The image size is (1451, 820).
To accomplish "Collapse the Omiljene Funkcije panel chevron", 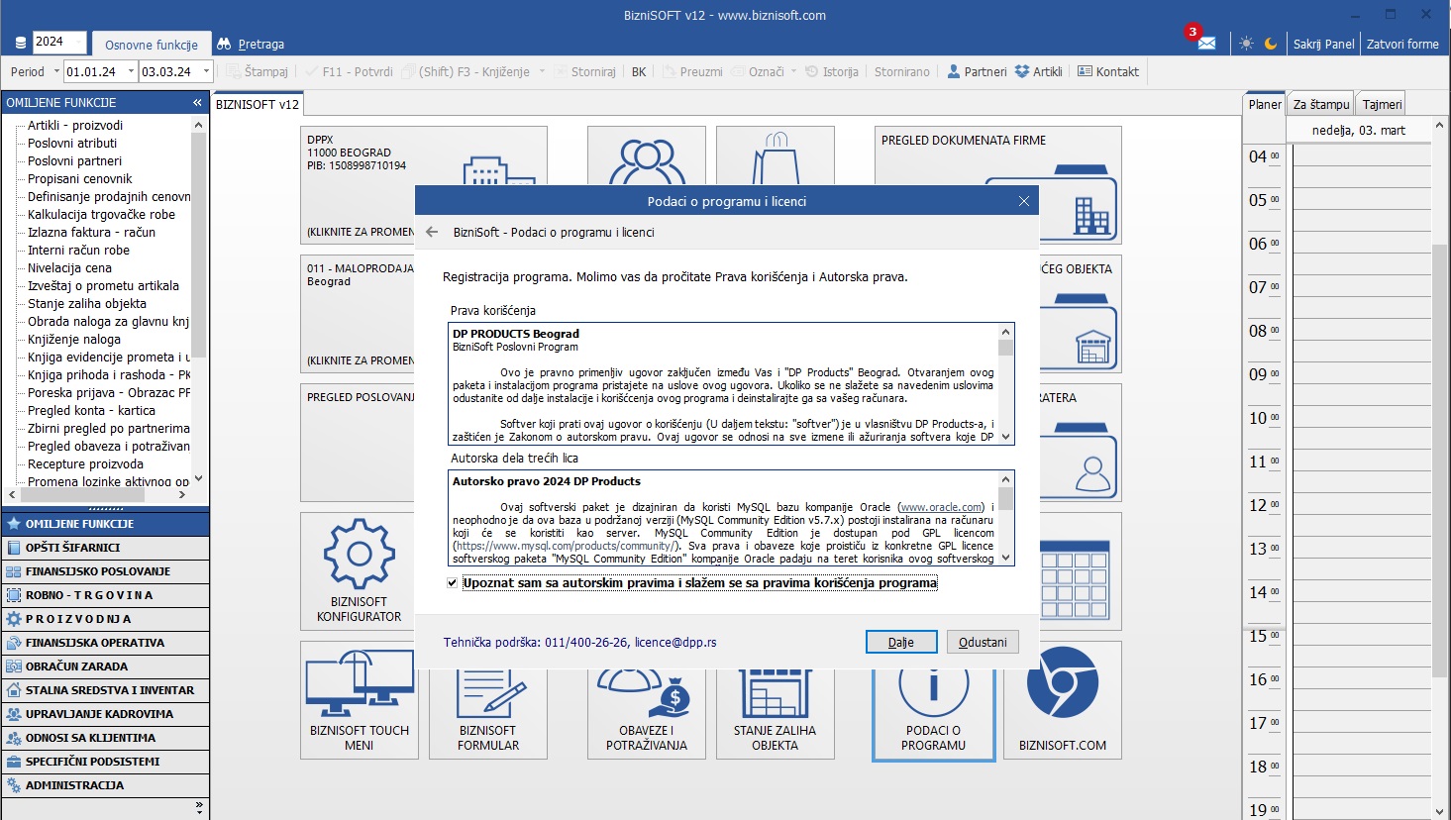I will click(x=197, y=102).
